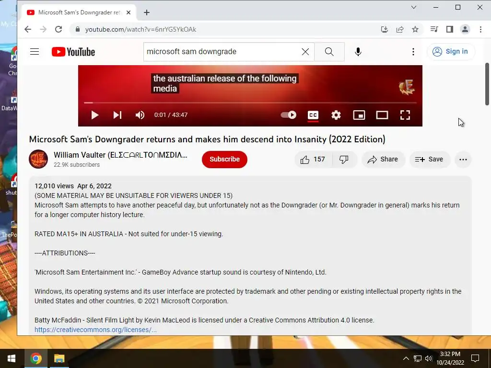Play the video
This screenshot has width=491, height=368.
[95, 115]
